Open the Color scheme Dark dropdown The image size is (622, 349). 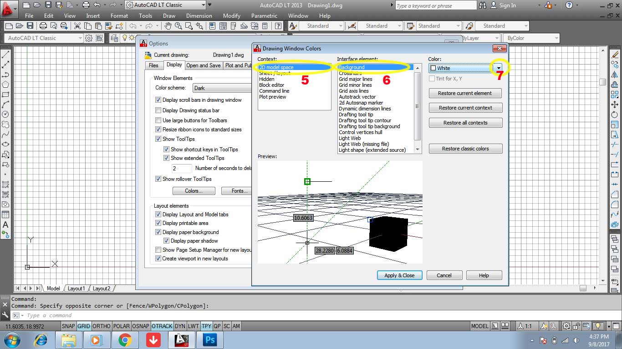pyautogui.click(x=222, y=88)
